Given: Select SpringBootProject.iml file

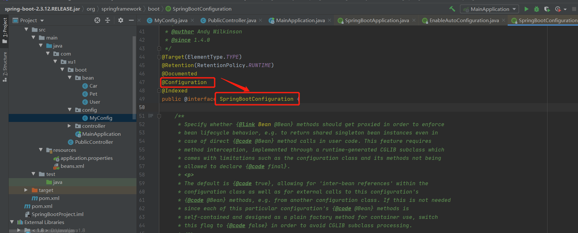Looking at the screenshot, I should [54, 214].
